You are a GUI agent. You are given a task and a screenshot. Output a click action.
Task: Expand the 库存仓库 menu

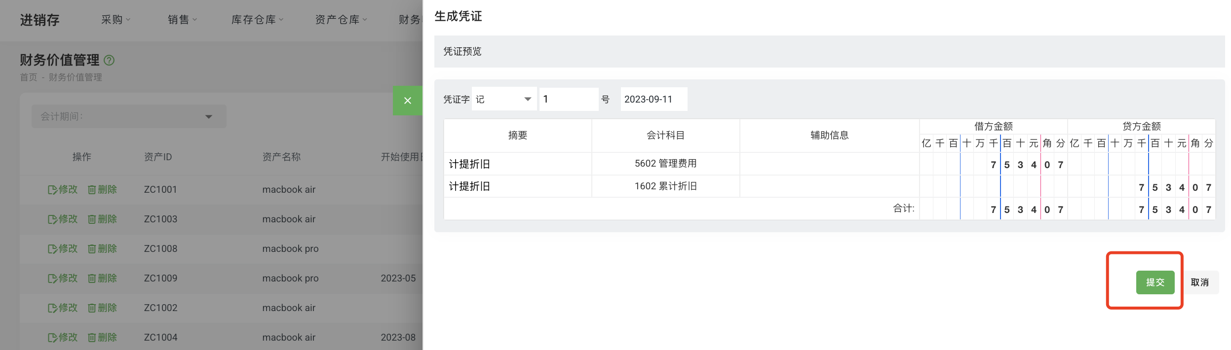point(257,20)
